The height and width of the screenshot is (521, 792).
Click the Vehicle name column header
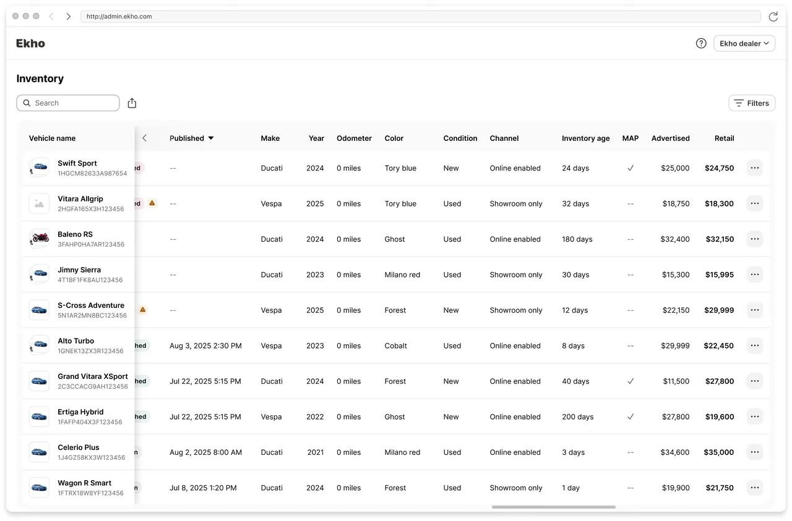pyautogui.click(x=52, y=138)
